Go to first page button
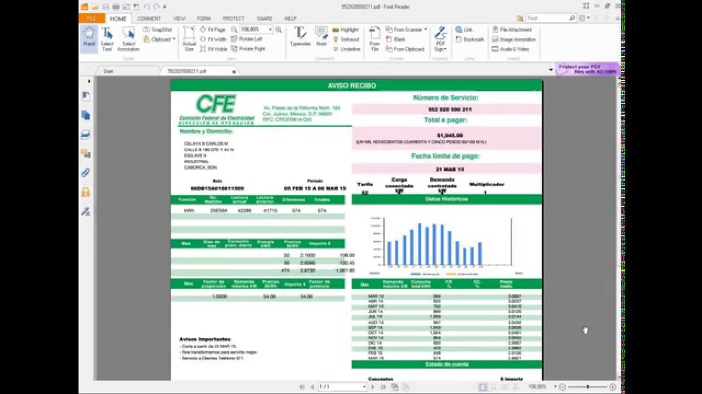702x394 pixels. click(302, 387)
